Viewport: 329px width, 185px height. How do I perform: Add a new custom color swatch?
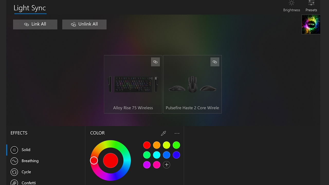tap(167, 165)
